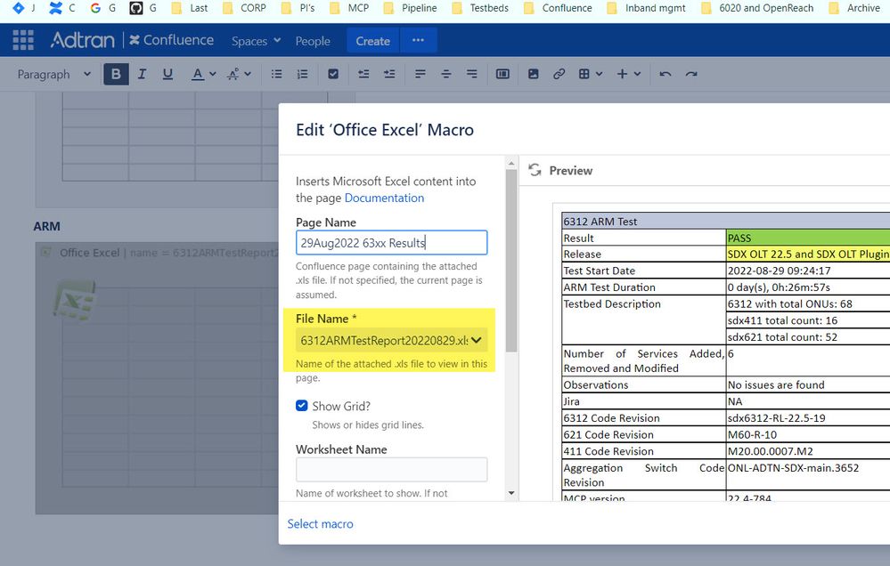Open the GitHub bookmark
This screenshot has width=890, height=566.
pos(143,8)
